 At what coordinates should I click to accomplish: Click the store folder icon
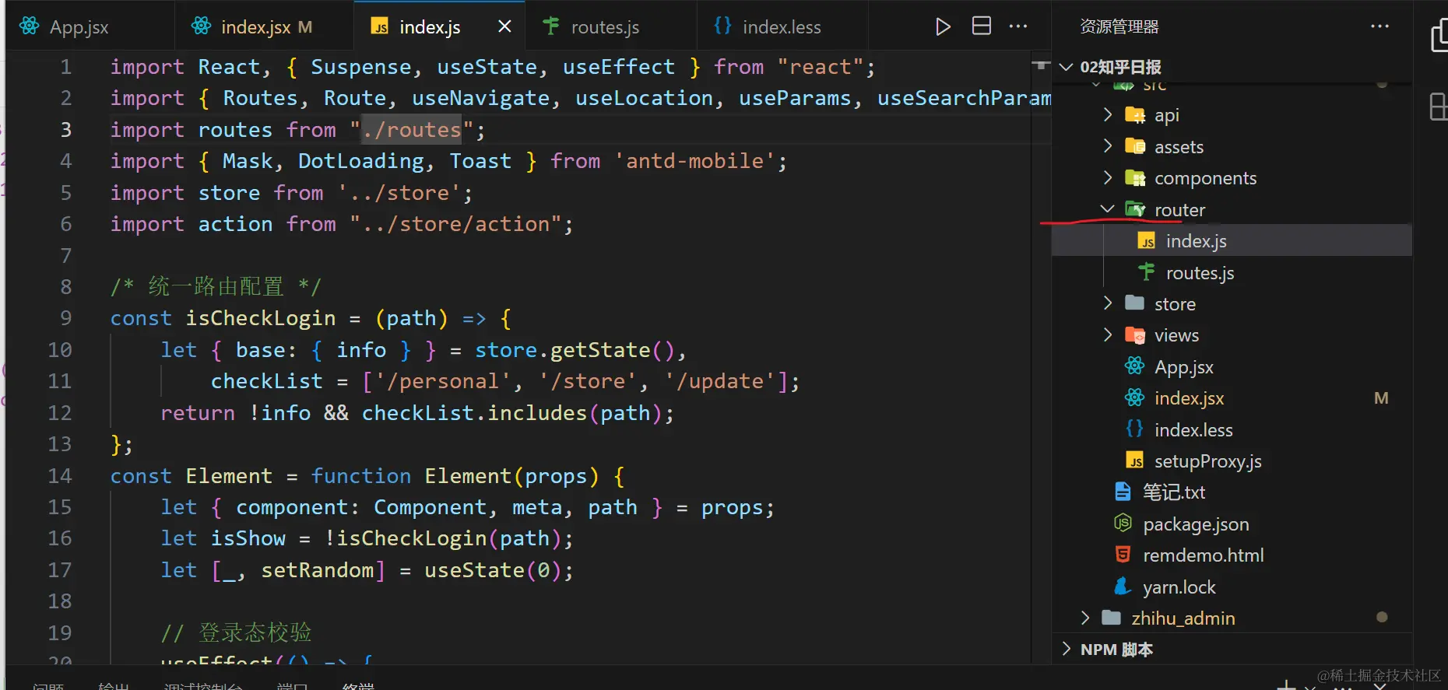tap(1135, 303)
